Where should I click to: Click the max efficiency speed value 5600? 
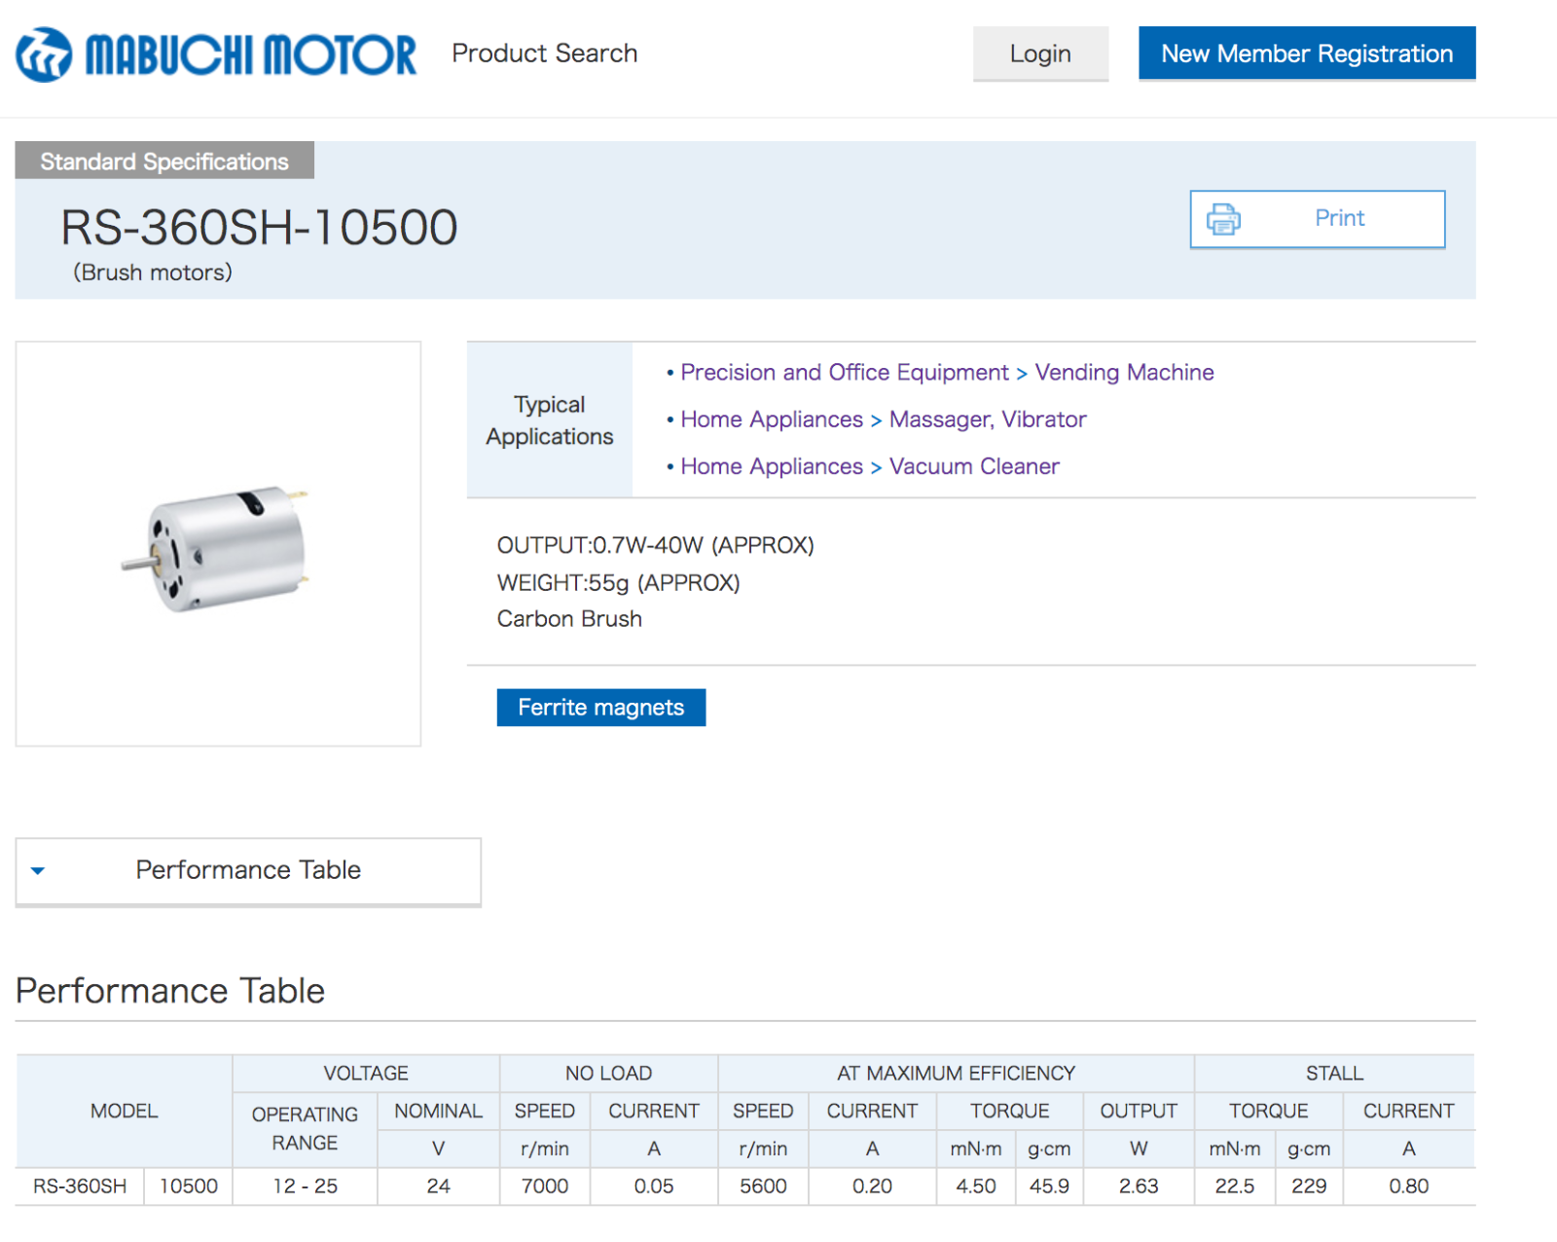[763, 1187]
